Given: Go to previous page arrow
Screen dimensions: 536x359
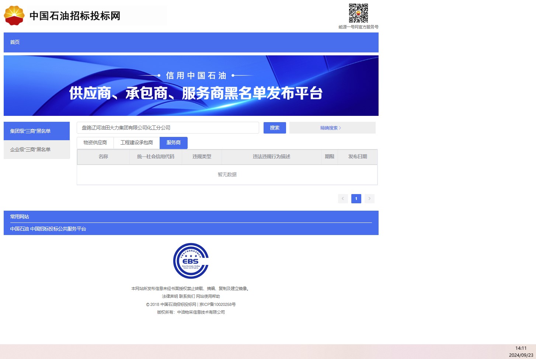Looking at the screenshot, I should click(343, 199).
